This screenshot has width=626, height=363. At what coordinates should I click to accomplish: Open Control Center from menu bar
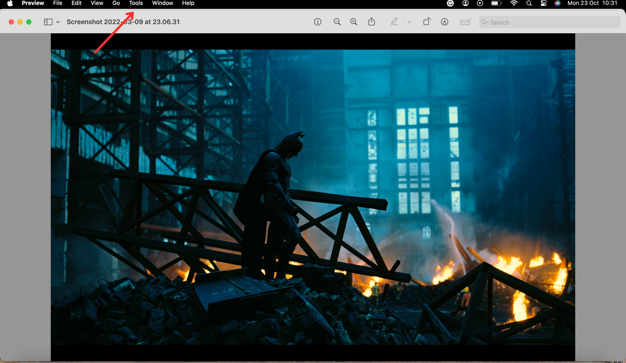pyautogui.click(x=543, y=3)
